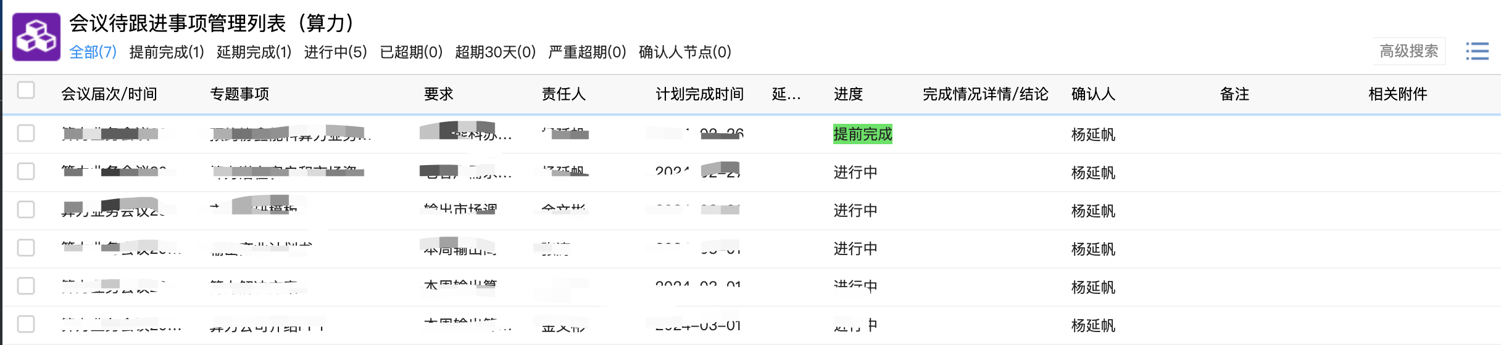Open the 延期完成(1) filter tab
The image size is (1501, 345).
[x=254, y=52]
